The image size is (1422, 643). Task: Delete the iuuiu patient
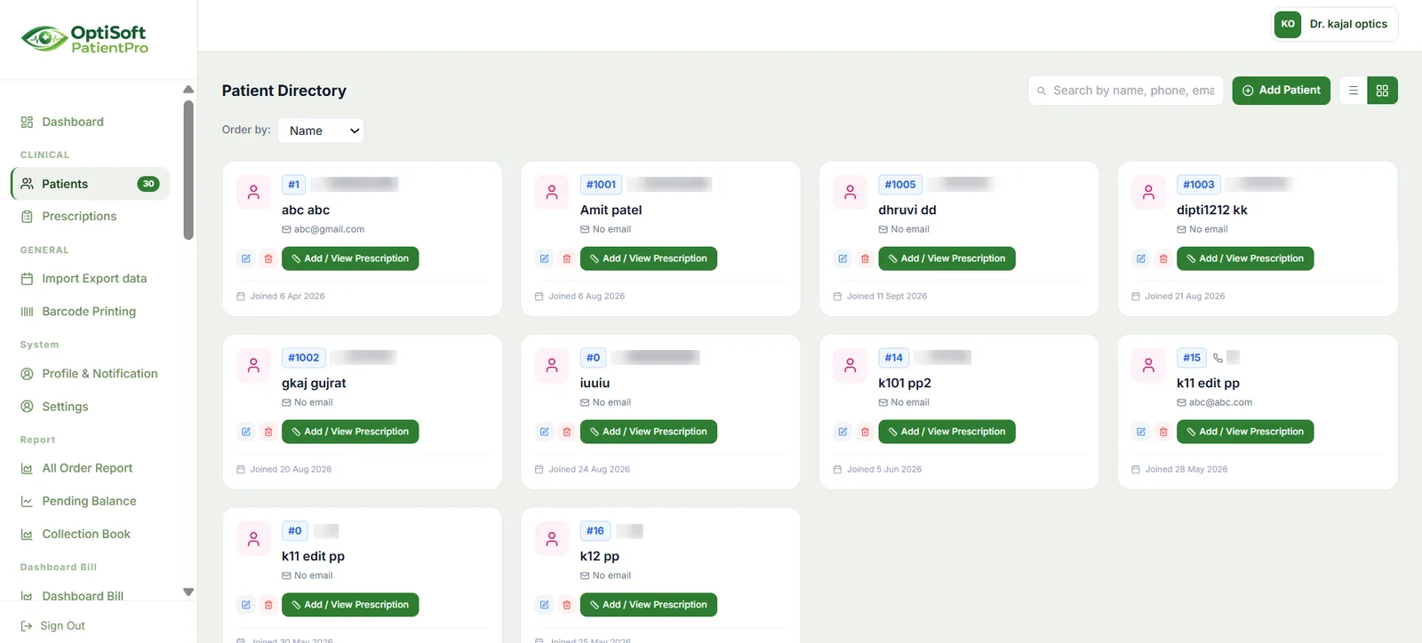click(567, 432)
